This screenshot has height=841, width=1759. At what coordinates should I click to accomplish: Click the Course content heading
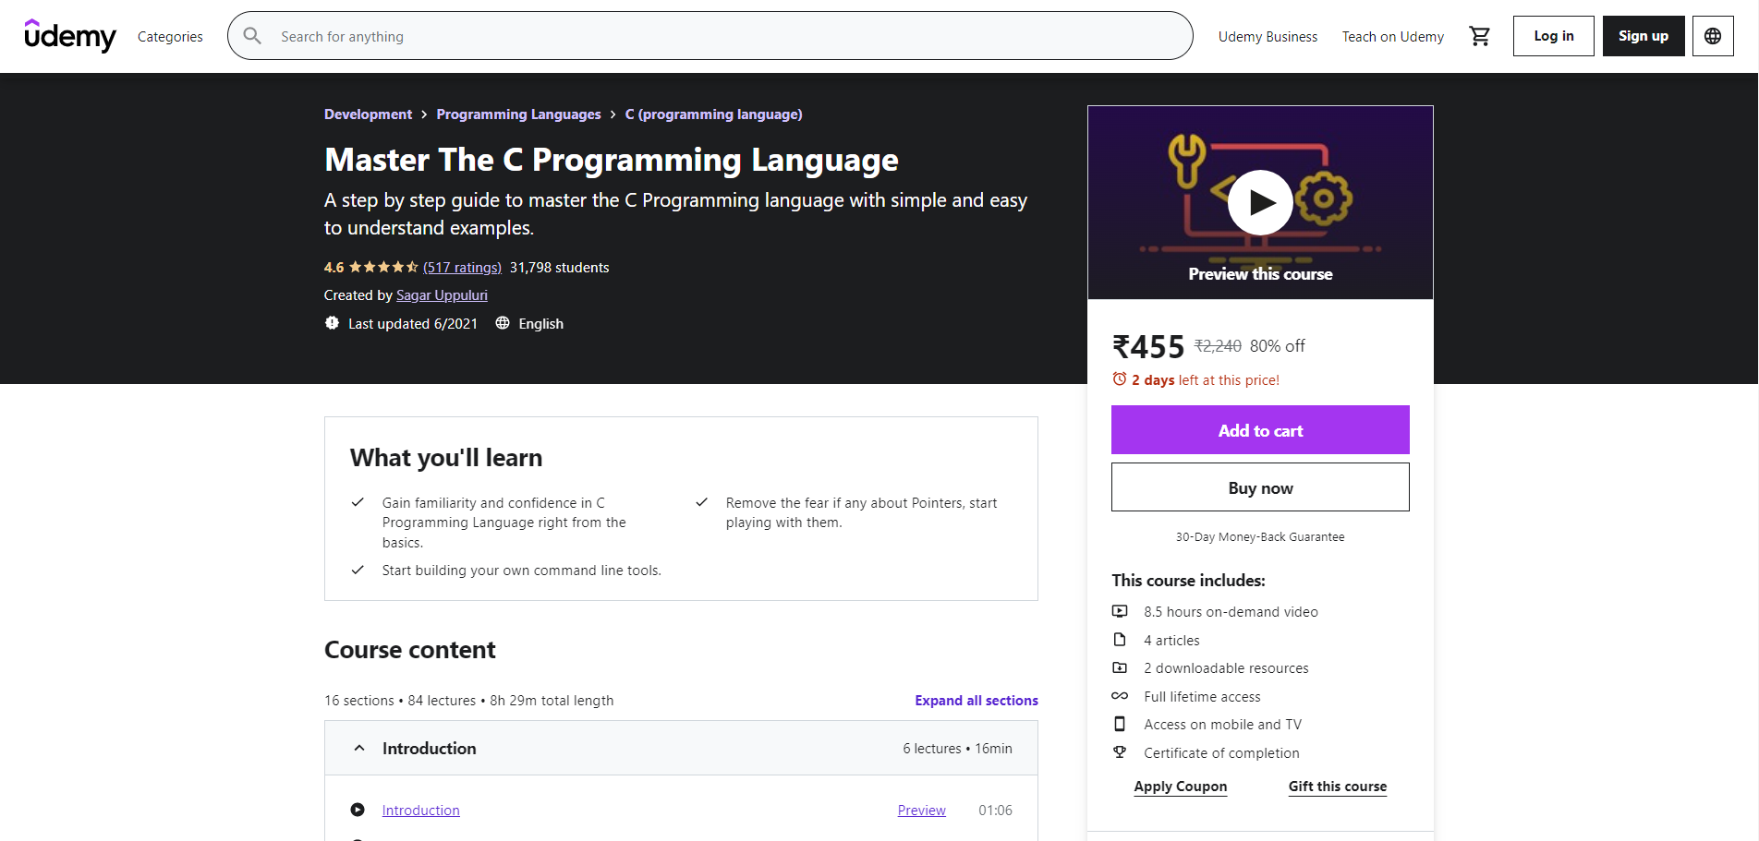(409, 650)
